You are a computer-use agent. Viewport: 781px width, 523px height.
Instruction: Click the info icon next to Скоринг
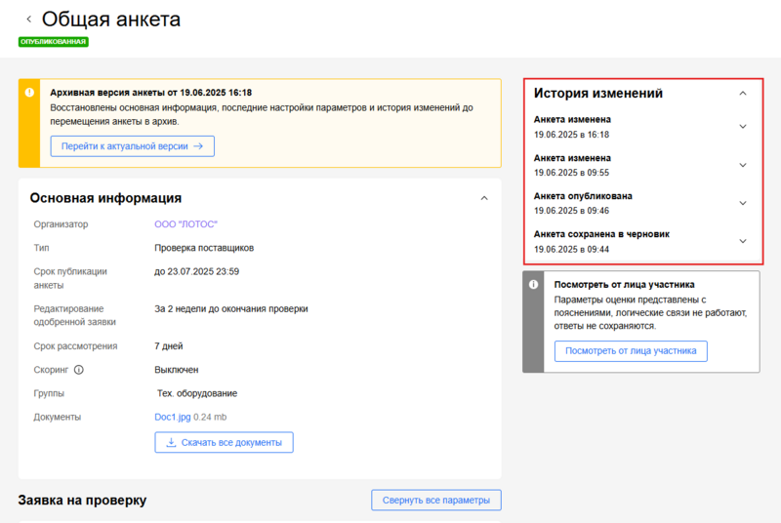79,370
